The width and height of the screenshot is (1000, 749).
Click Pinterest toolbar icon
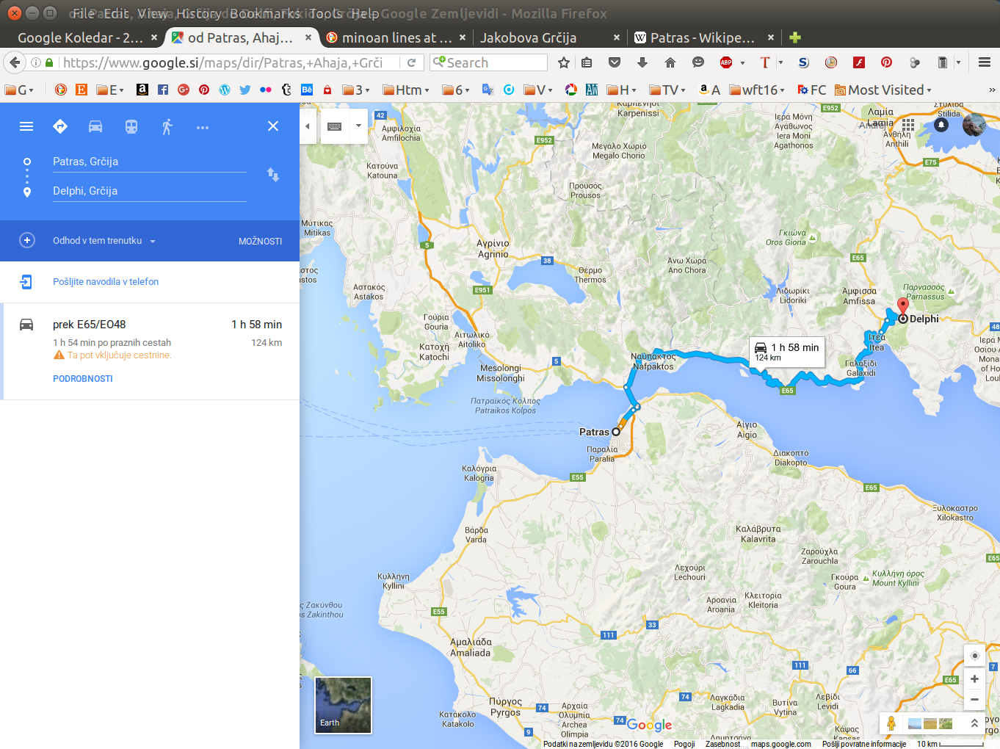coord(886,62)
